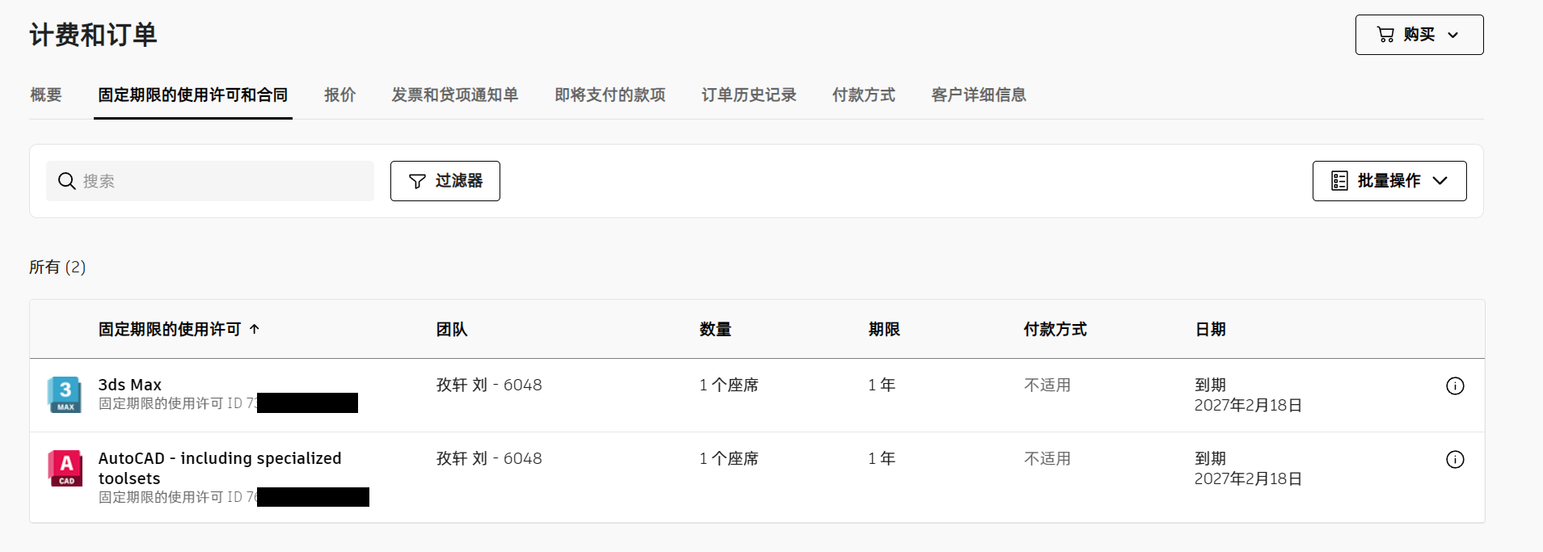Open the 报价 tab

click(339, 95)
